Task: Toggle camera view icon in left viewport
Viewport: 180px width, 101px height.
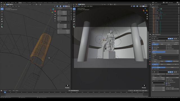Action: pos(55,19)
